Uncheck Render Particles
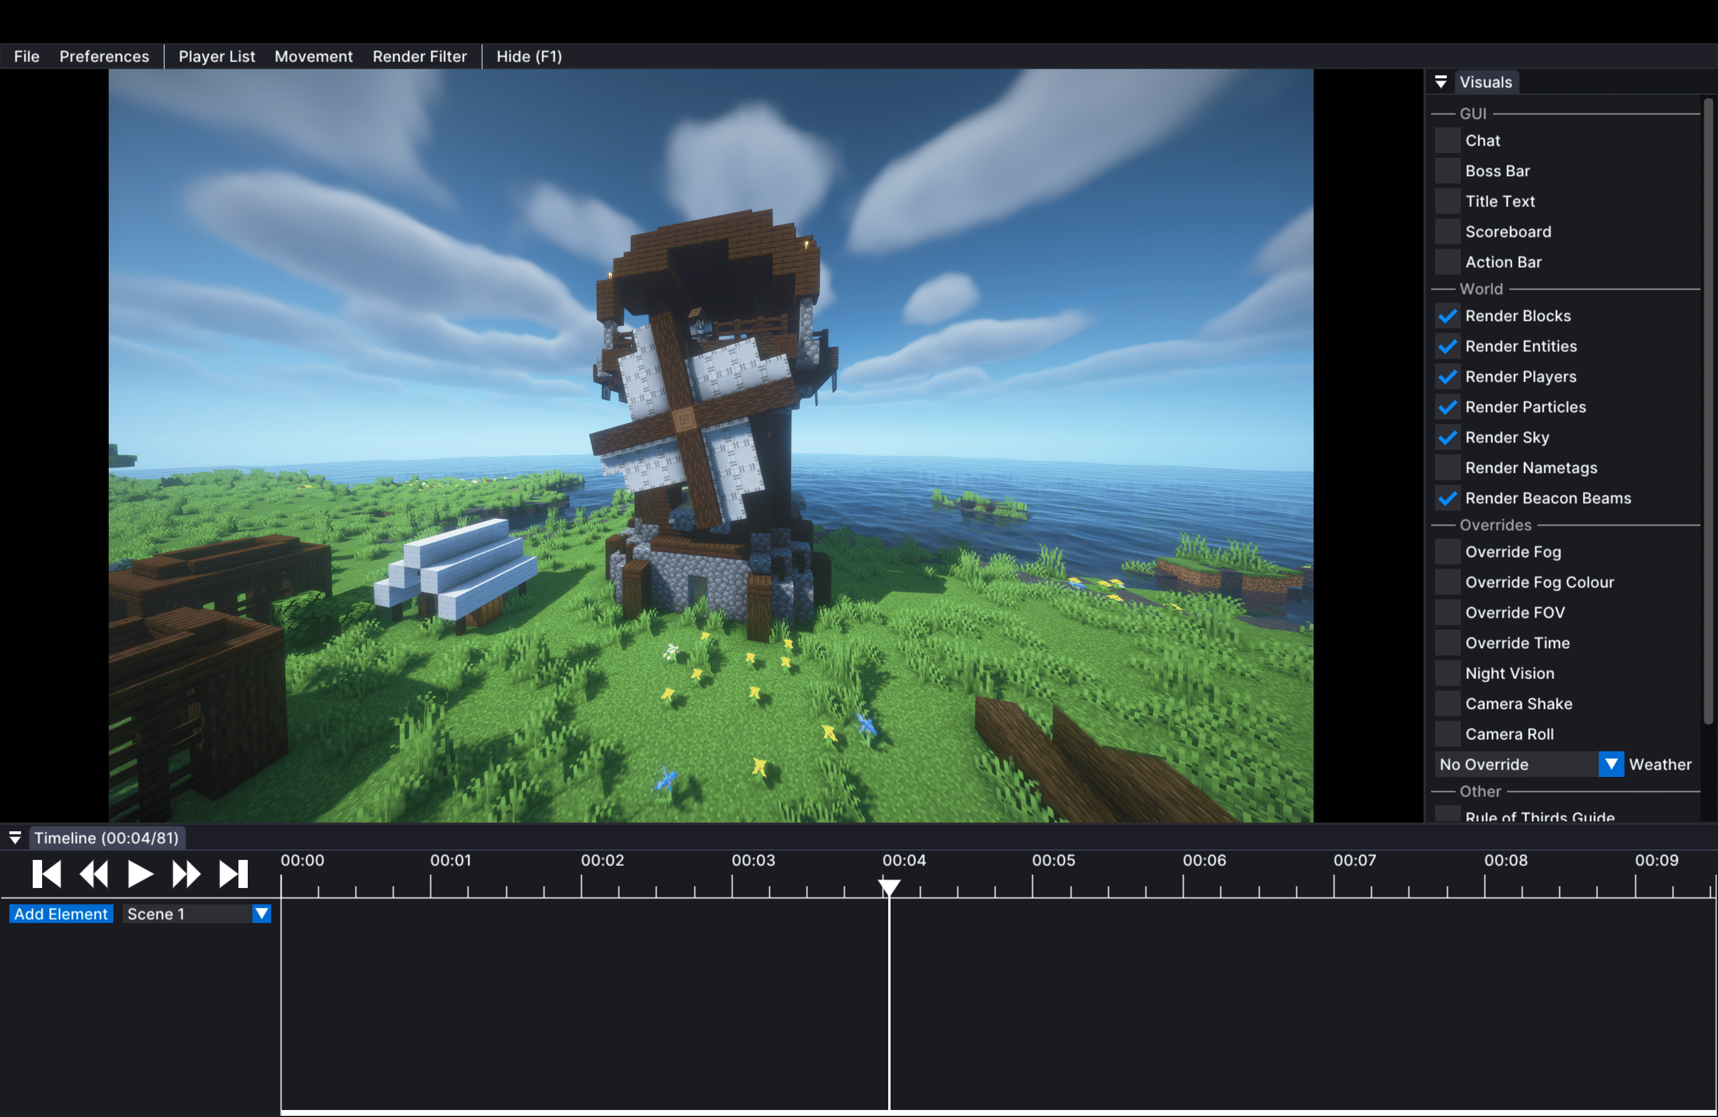Viewport: 1718px width, 1117px height. (1447, 407)
